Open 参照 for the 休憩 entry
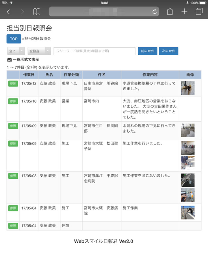 13,226
